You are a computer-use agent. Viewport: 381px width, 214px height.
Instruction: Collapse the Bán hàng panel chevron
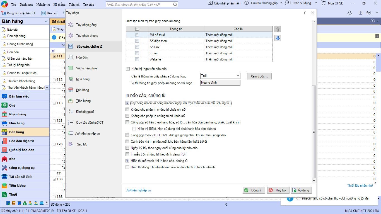pyautogui.click(x=46, y=21)
